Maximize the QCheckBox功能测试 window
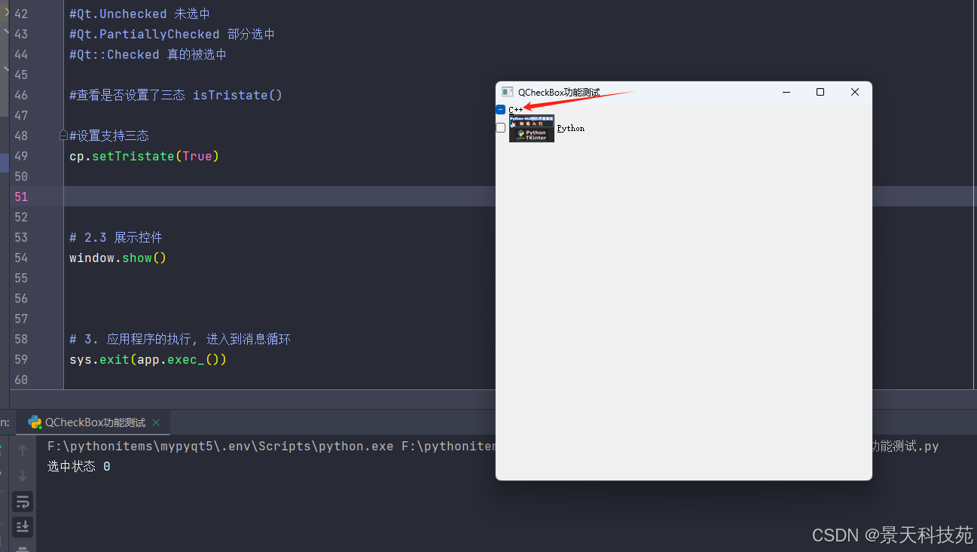 coord(820,91)
